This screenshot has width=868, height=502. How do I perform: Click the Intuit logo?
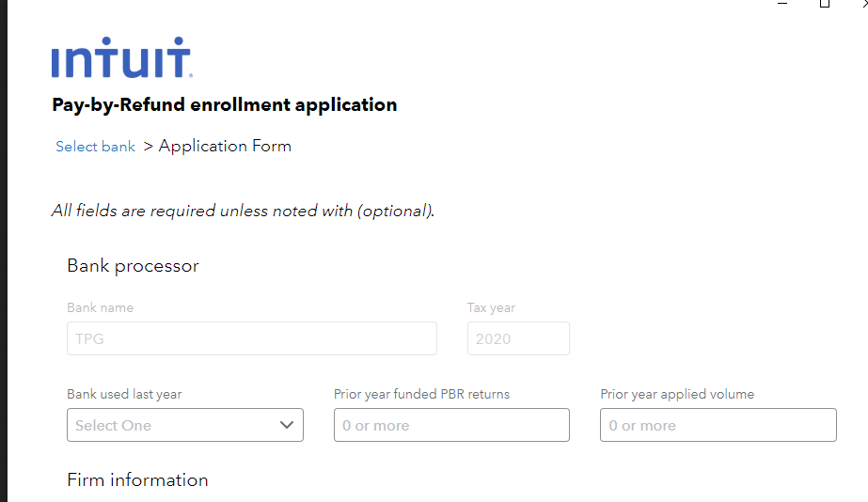click(122, 58)
